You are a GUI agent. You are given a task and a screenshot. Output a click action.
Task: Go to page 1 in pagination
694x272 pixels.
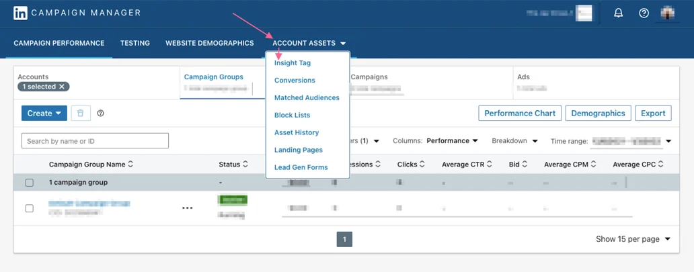point(344,239)
